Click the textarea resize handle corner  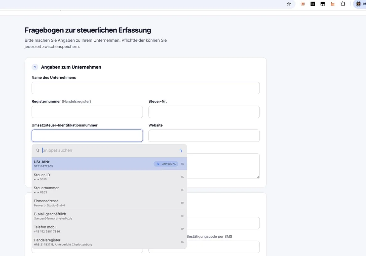point(258,177)
